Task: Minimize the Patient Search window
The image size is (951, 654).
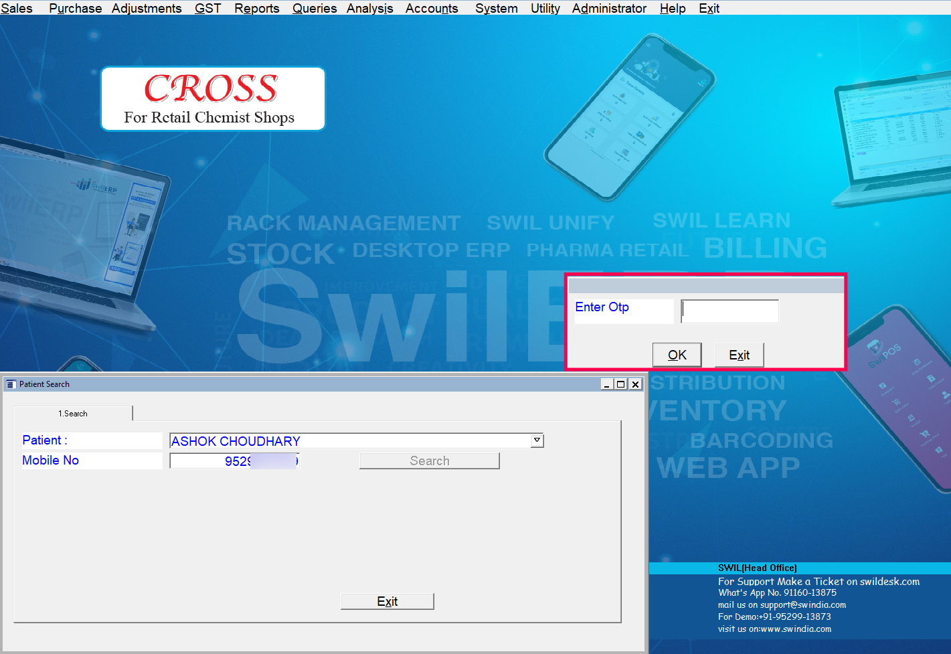Action: coord(607,384)
